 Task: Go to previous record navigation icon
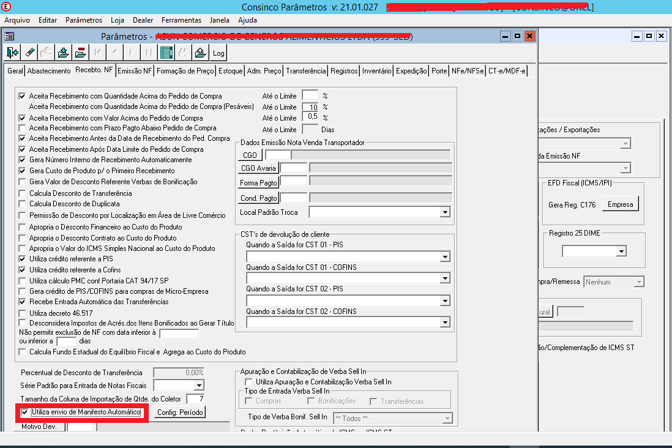tap(114, 53)
